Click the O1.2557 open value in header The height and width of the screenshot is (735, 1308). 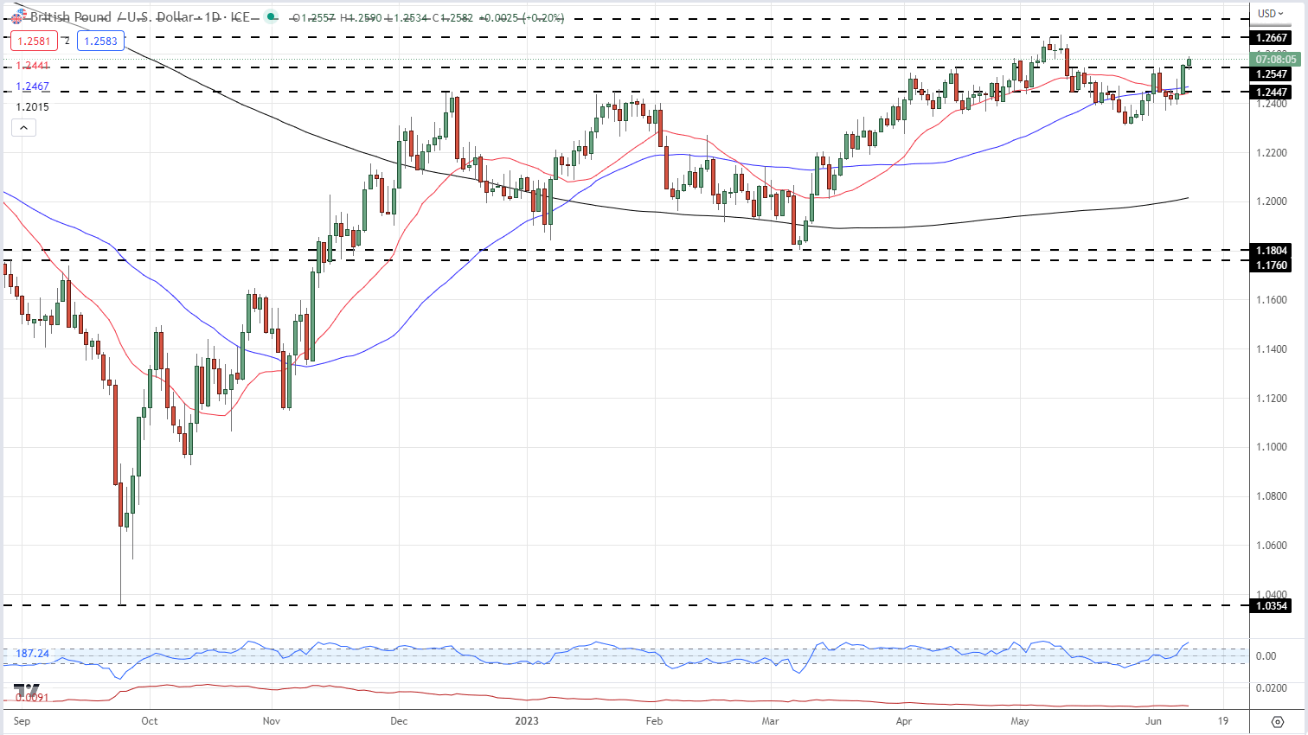point(314,17)
